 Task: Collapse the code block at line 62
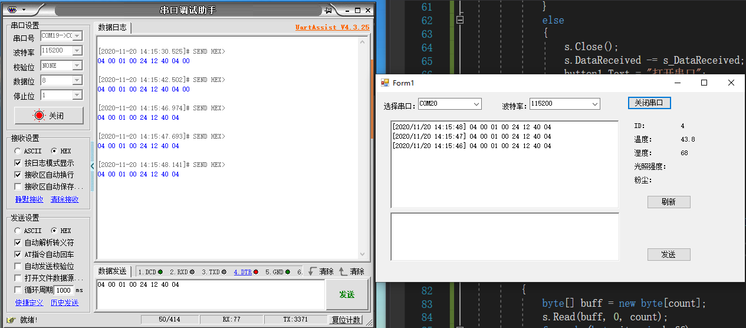pos(460,20)
